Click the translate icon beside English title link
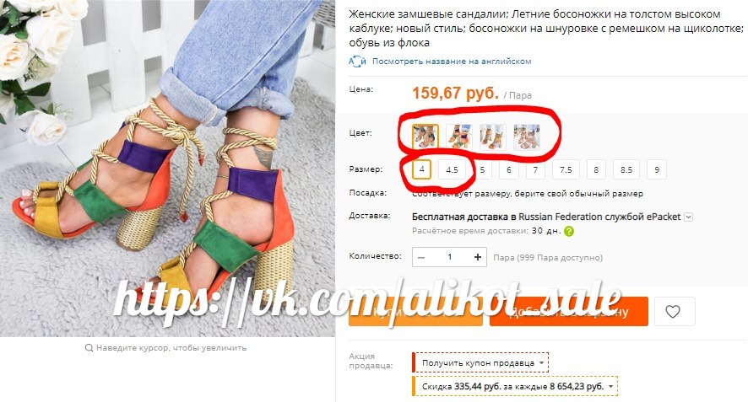The image size is (748, 402). 357,61
